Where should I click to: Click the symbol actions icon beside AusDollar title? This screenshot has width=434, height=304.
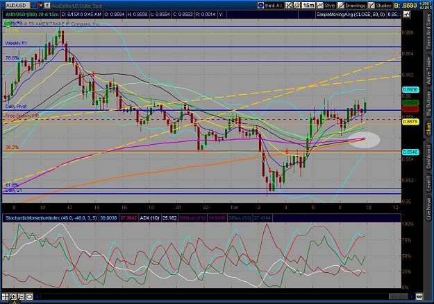[47, 6]
